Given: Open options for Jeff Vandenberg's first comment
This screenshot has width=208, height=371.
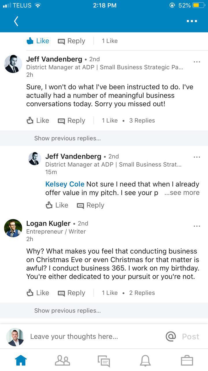Looking at the screenshot, I should 197,62.
